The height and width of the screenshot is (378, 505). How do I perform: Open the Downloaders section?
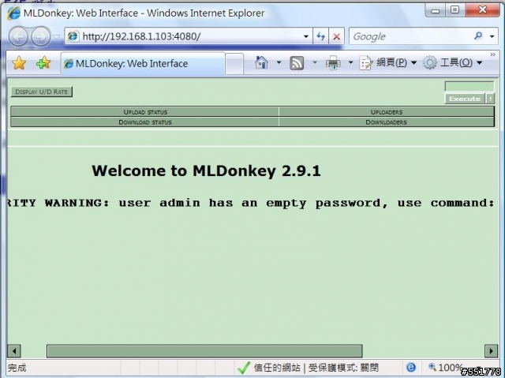pos(387,122)
